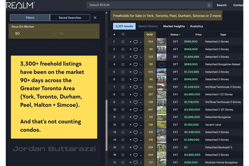Sort the table by the DOM column

tap(150, 35)
